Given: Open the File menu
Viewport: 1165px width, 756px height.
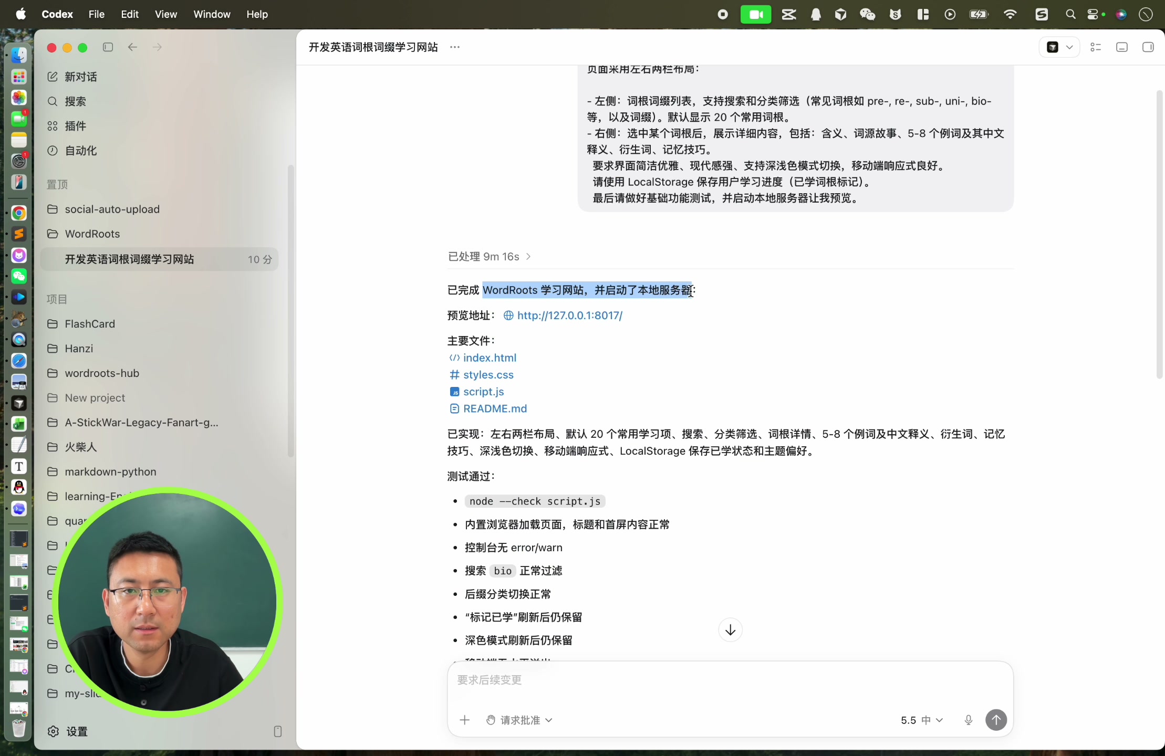Looking at the screenshot, I should tap(96, 14).
